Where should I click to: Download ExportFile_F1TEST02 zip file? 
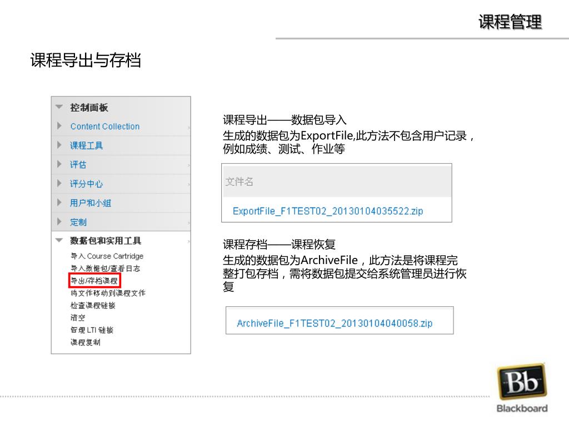(x=328, y=211)
